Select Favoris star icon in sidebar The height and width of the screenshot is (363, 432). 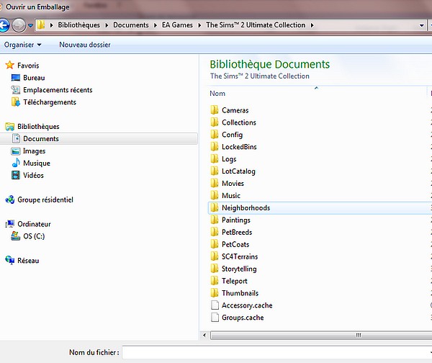coord(9,65)
